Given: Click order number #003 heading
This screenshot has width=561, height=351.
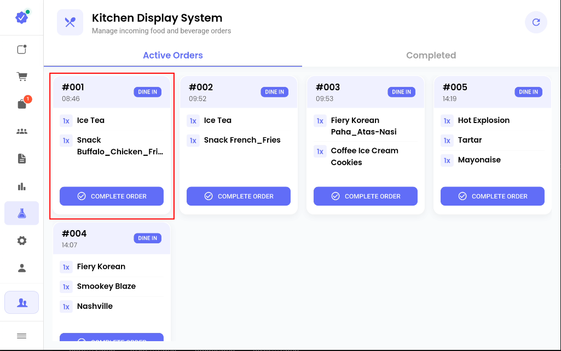Looking at the screenshot, I should (x=328, y=87).
